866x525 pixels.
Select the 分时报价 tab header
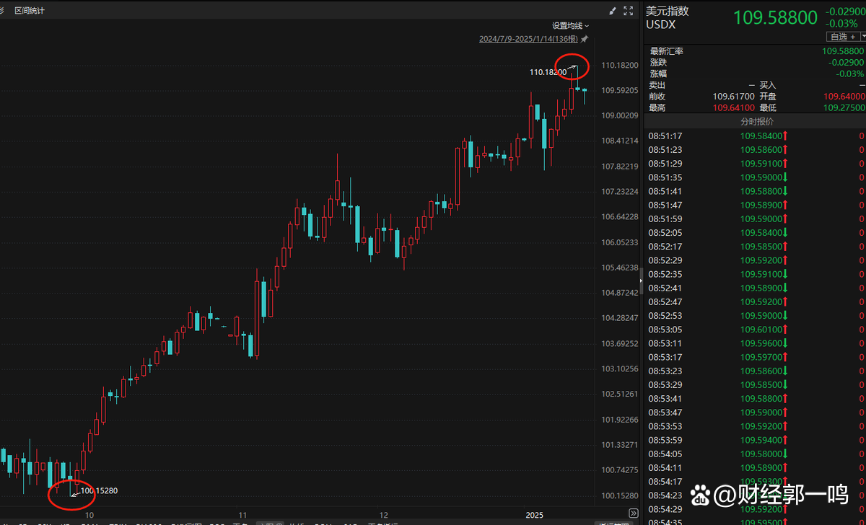(754, 122)
